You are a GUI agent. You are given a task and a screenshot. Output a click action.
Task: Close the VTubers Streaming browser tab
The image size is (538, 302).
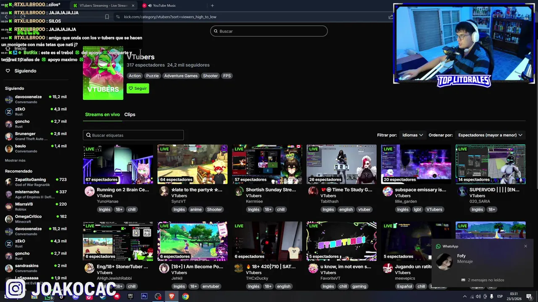click(x=133, y=5)
